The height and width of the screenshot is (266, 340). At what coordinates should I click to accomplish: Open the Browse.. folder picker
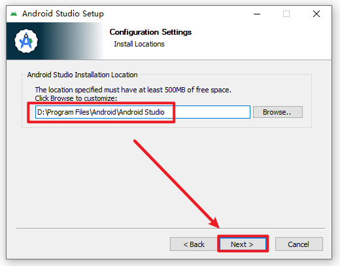(278, 112)
